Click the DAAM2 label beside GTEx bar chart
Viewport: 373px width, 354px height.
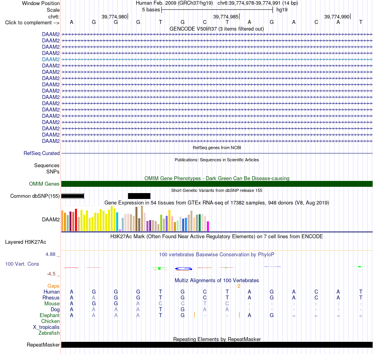51,219
